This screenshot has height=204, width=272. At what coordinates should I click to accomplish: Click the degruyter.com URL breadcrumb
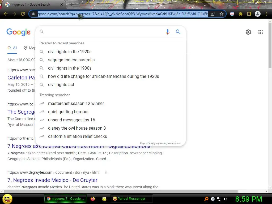click(53, 172)
